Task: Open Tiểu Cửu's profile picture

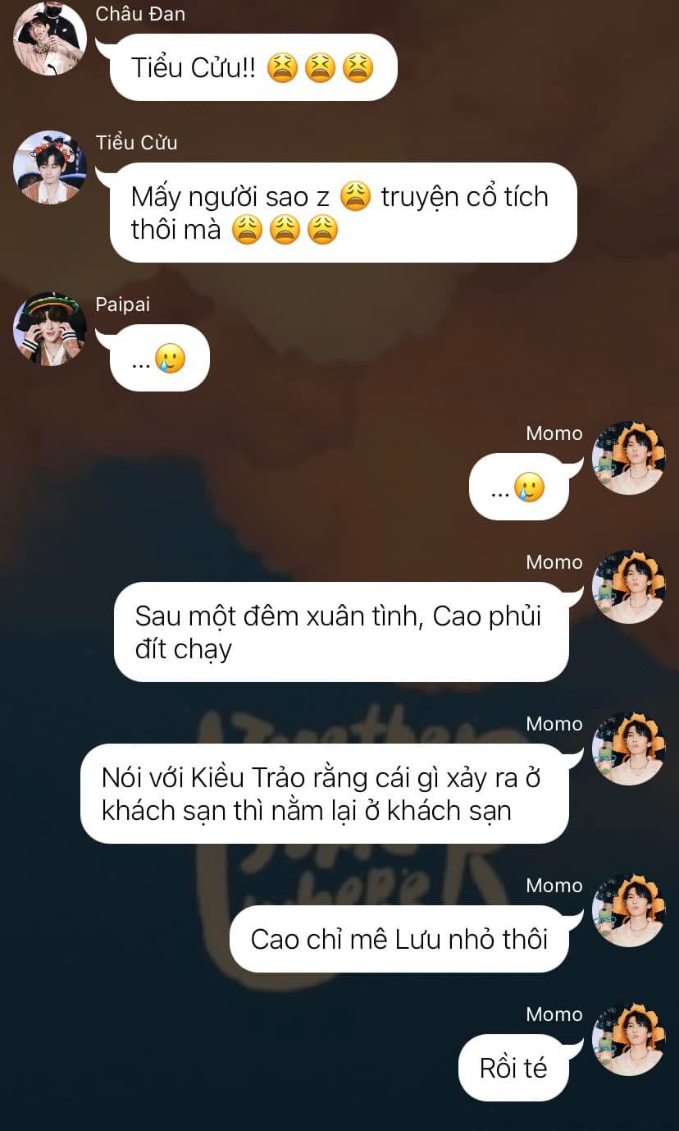Action: pyautogui.click(x=50, y=167)
